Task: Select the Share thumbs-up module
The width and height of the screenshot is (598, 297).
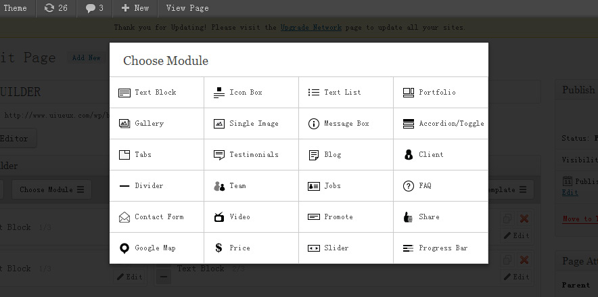Action: 409,217
